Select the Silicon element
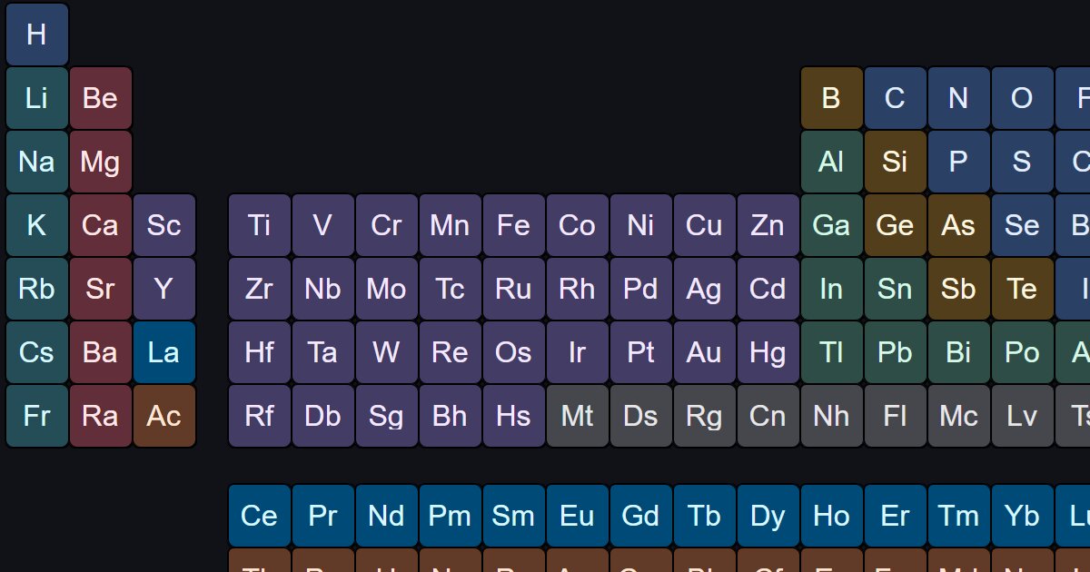Viewport: 1090px width, 572px height. click(x=895, y=162)
